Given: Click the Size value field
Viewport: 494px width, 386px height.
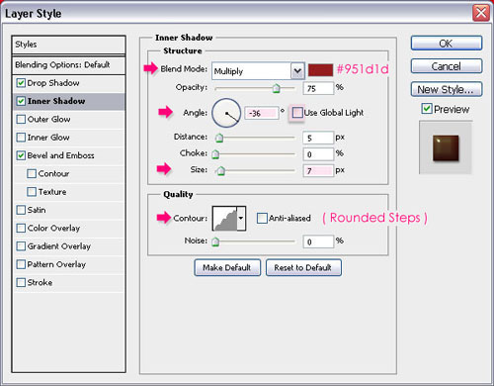Looking at the screenshot, I should coord(318,170).
